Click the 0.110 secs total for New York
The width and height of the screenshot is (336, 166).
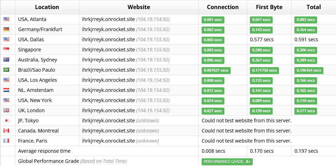click(306, 101)
